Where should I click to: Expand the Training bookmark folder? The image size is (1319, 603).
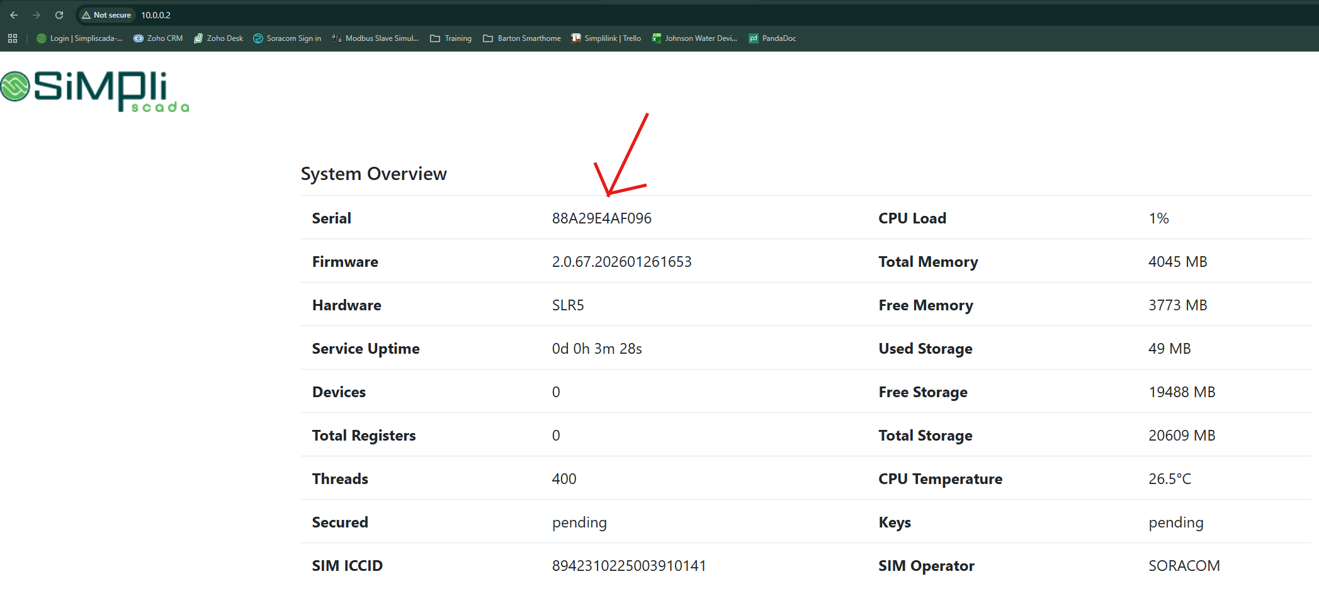click(x=451, y=38)
